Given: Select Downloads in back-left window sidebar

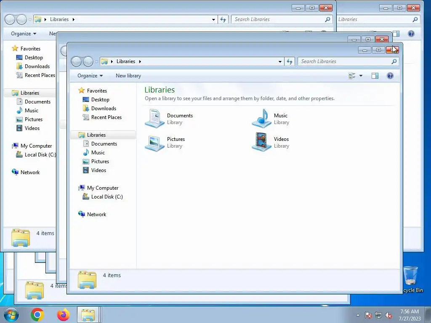Looking at the screenshot, I should 33,66.
